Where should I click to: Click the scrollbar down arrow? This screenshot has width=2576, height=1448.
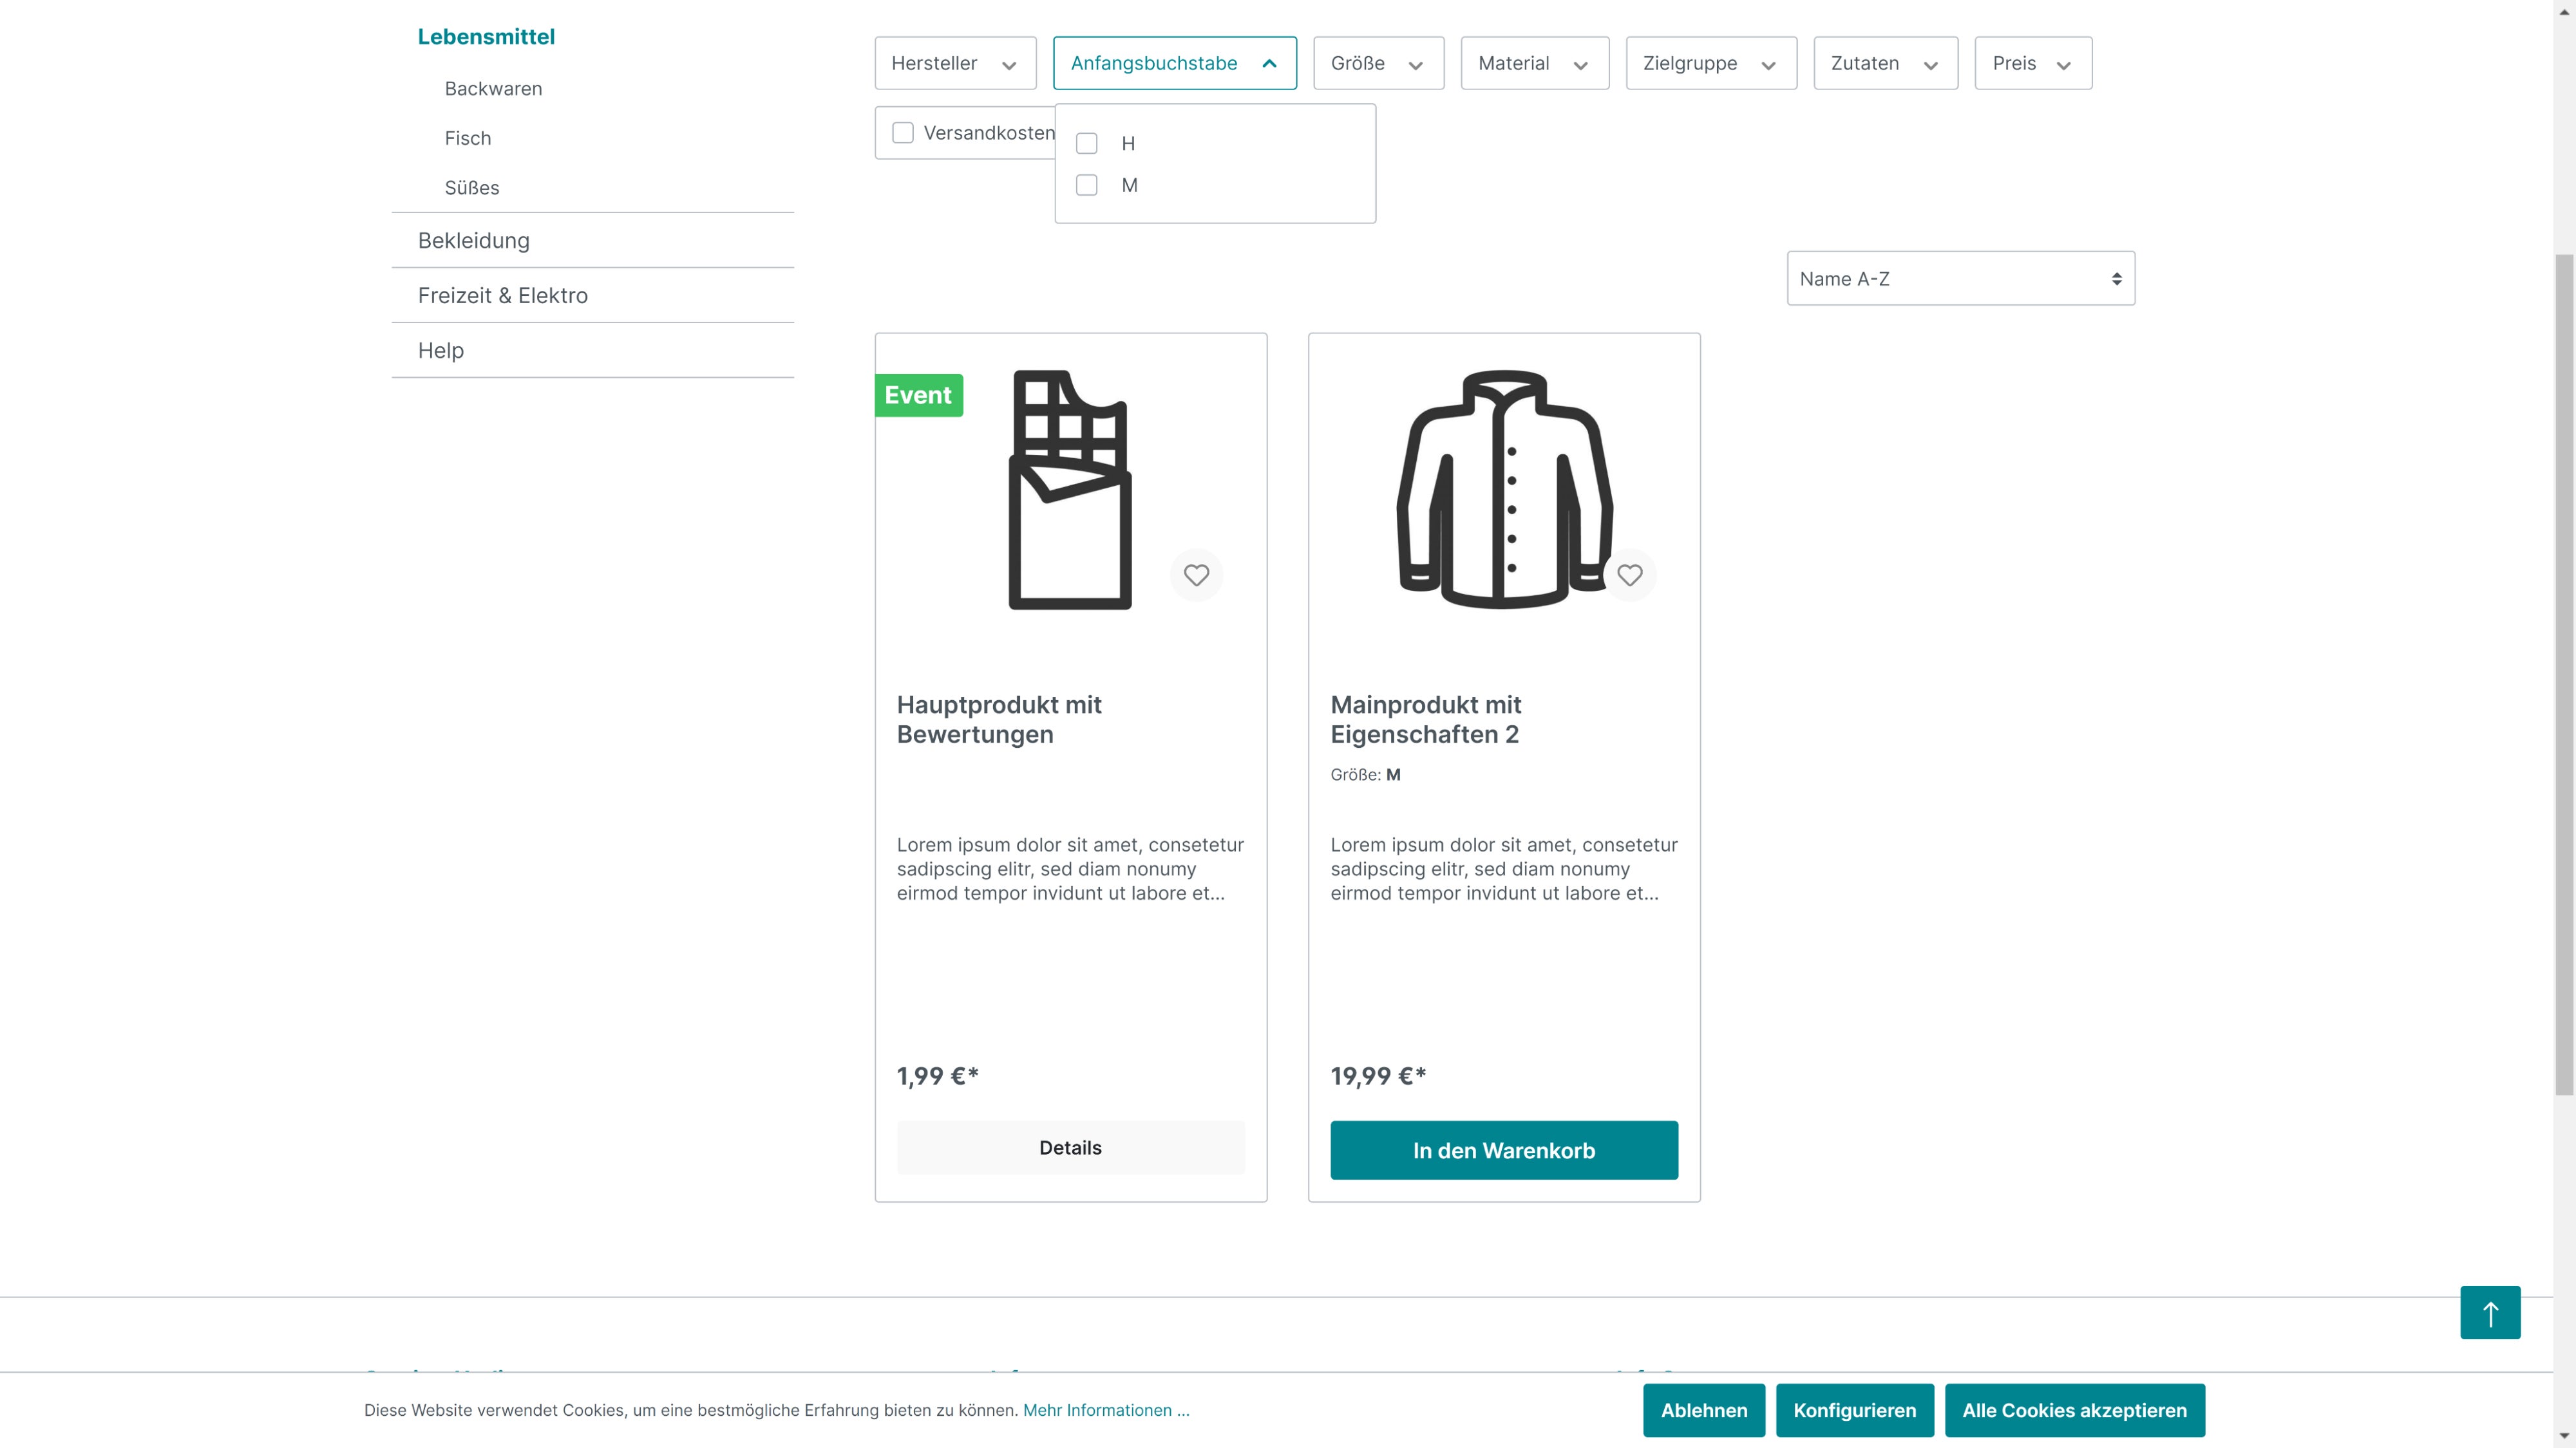click(x=2564, y=1437)
